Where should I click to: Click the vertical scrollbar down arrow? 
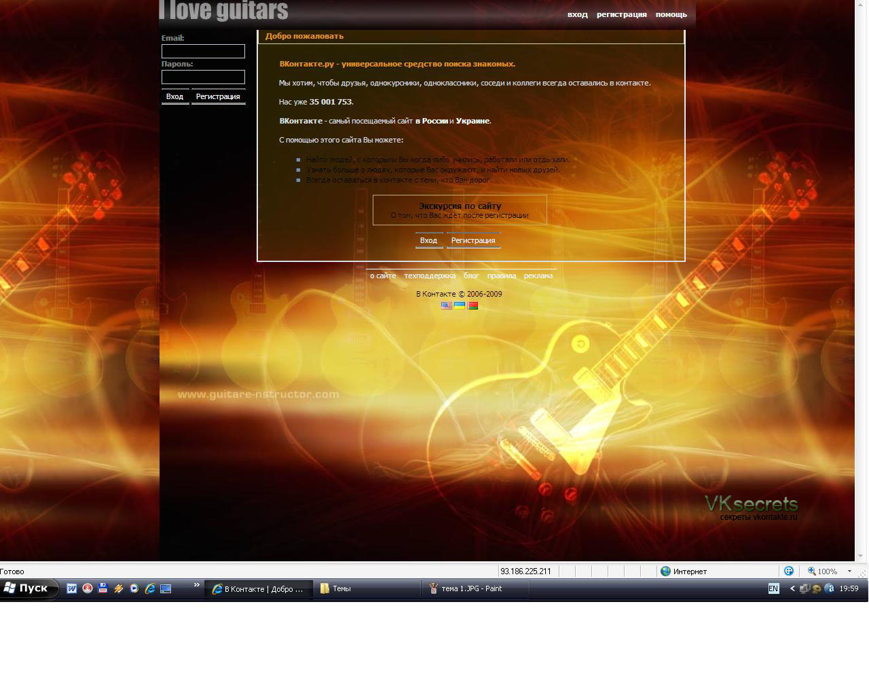coord(862,556)
